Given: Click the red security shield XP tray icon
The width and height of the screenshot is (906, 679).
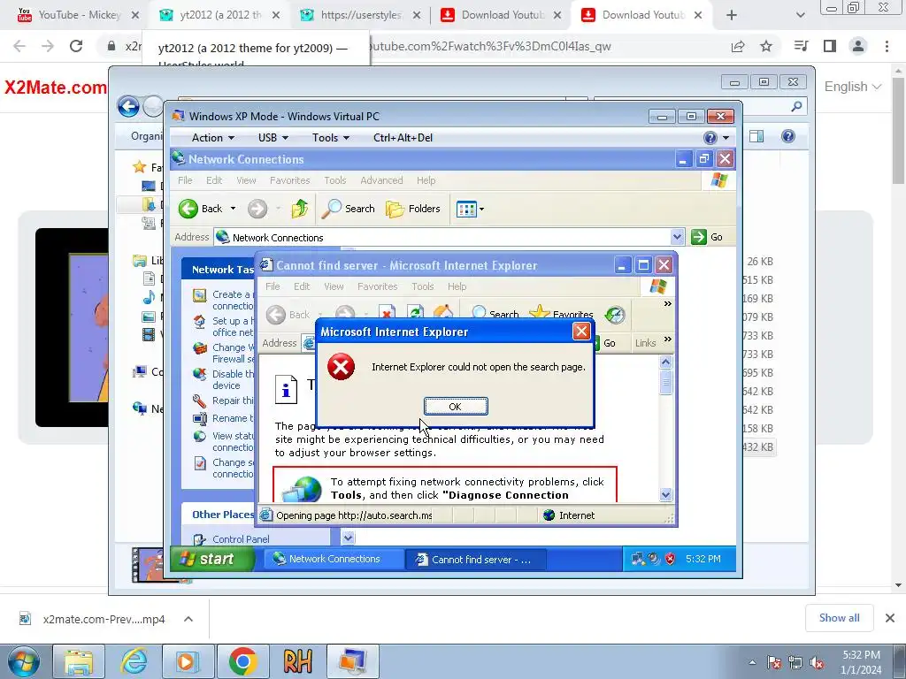Looking at the screenshot, I should (670, 559).
